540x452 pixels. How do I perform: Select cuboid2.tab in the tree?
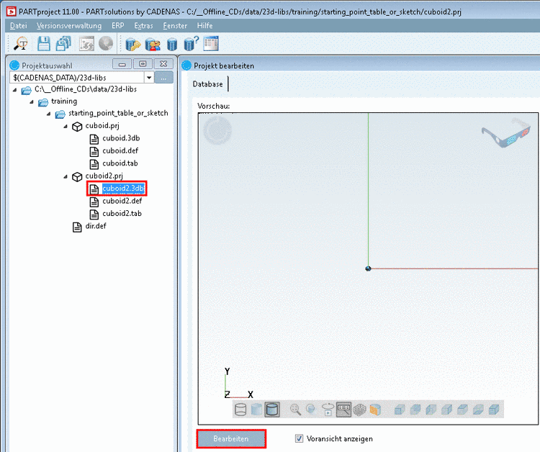[x=122, y=214]
